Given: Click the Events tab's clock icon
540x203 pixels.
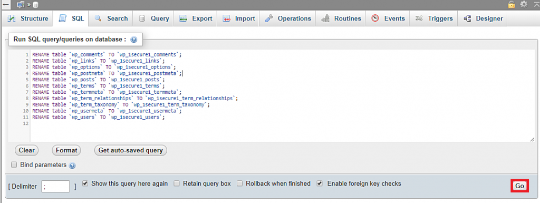Looking at the screenshot, I should [x=375, y=18].
